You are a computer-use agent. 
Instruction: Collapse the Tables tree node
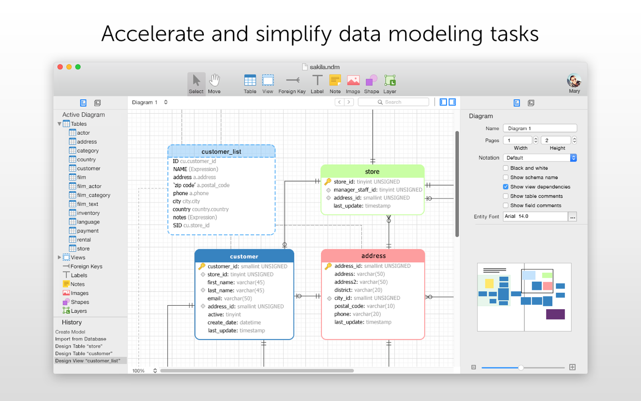59,124
